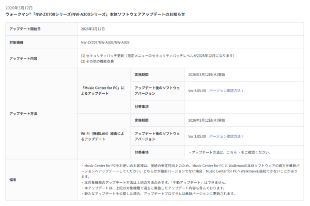
Task: Click the アップデート内容 header cell
Action: [41, 58]
